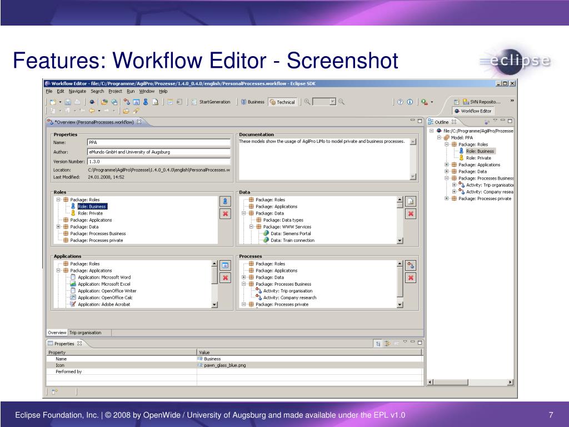The height and width of the screenshot is (427, 569).
Task: Click pawn_glass_blue.png value cell
Action: pyautogui.click(x=310, y=365)
